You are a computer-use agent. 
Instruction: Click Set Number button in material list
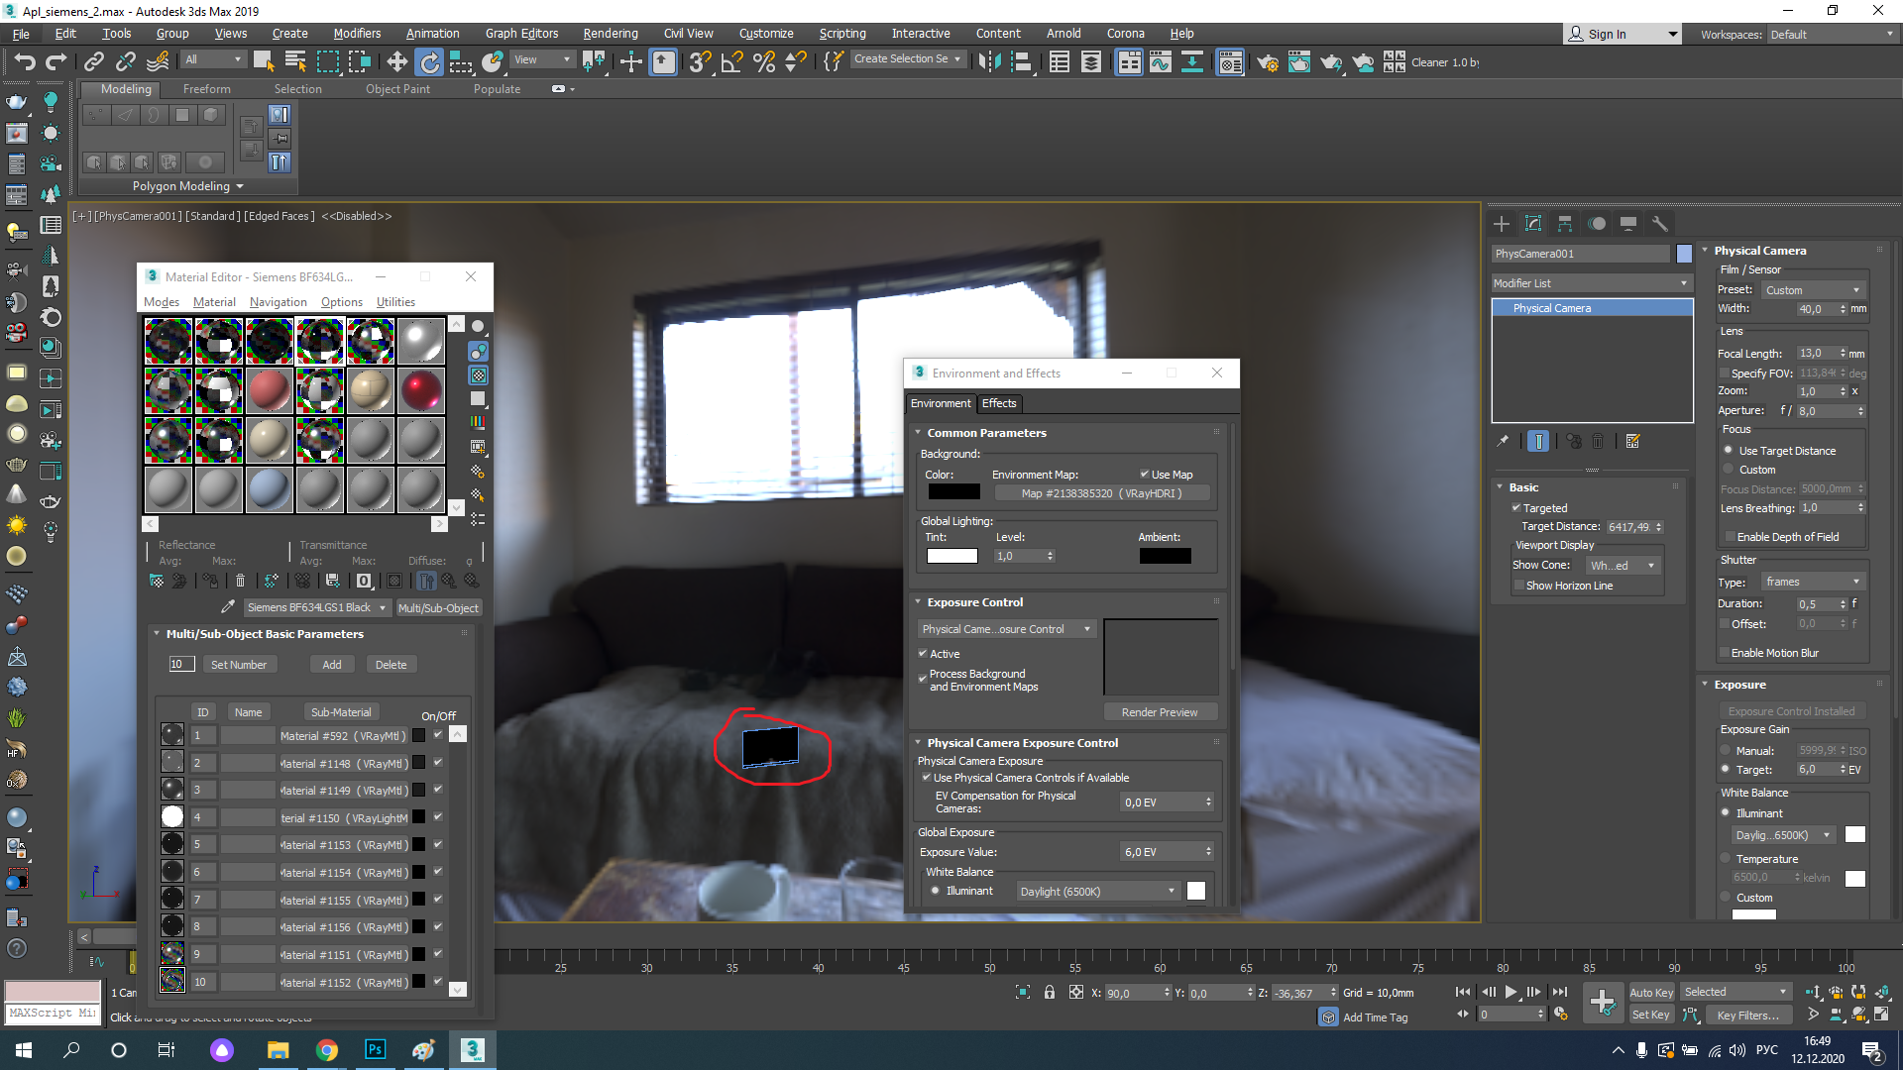pyautogui.click(x=239, y=664)
